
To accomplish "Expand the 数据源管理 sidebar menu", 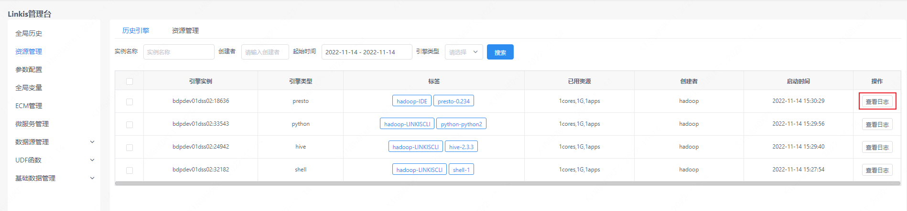I will 54,142.
